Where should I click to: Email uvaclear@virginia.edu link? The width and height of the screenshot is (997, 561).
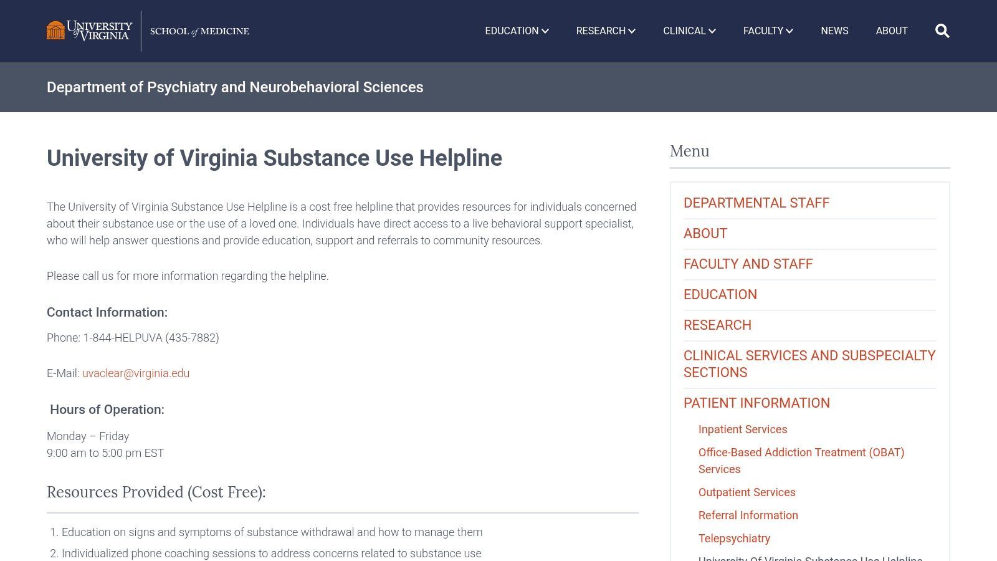pos(136,373)
